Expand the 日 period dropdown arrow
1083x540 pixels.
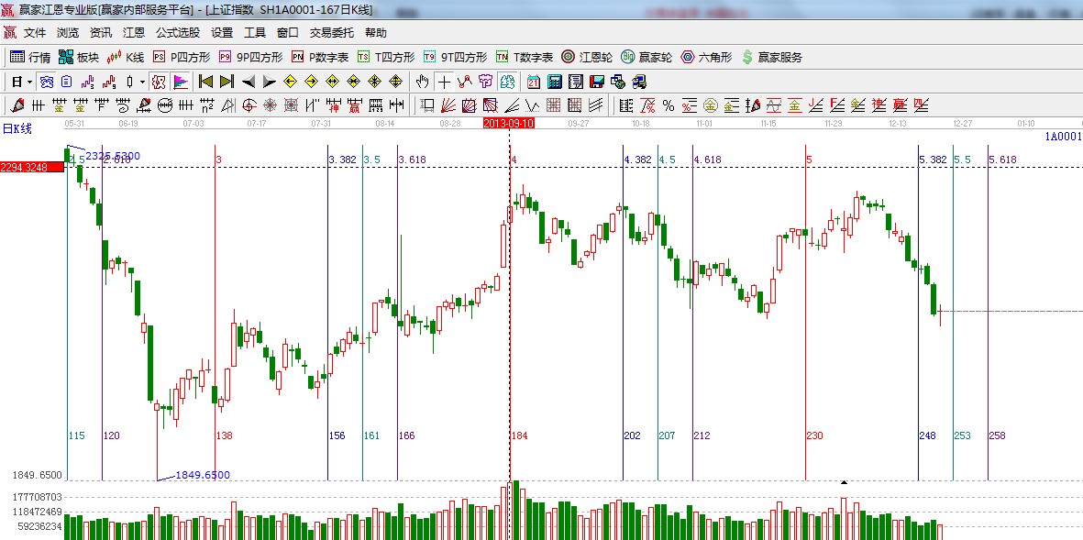coord(28,82)
